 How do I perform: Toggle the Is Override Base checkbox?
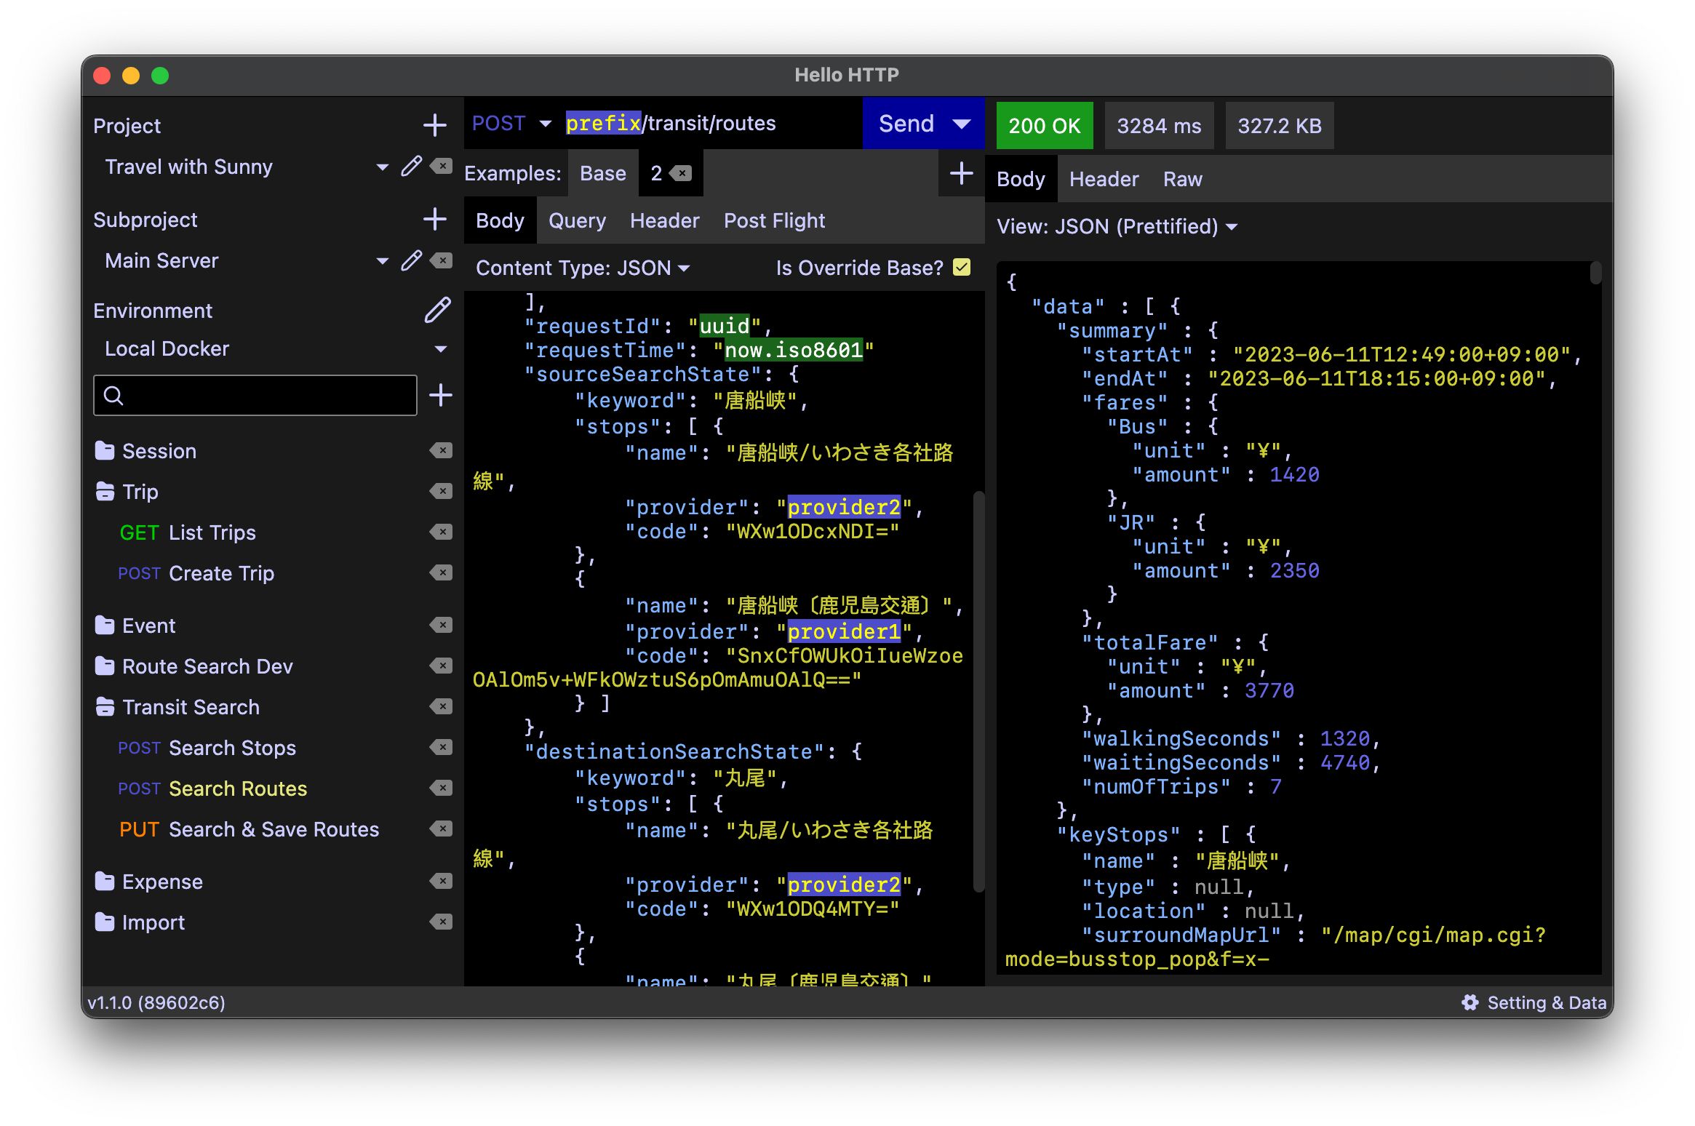click(962, 268)
